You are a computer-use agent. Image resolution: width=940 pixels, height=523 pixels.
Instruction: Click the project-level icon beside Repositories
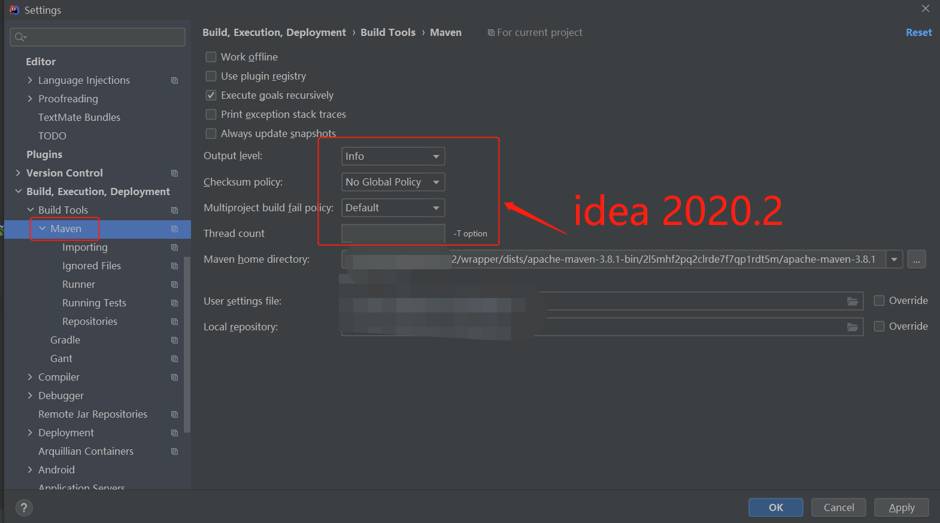(175, 321)
